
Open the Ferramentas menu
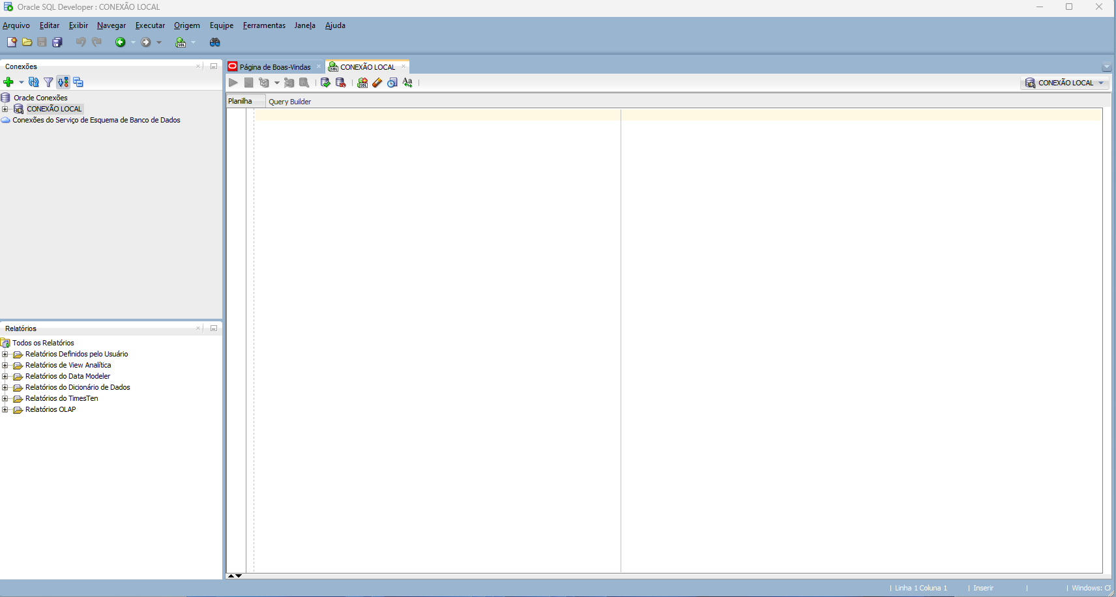click(x=264, y=25)
